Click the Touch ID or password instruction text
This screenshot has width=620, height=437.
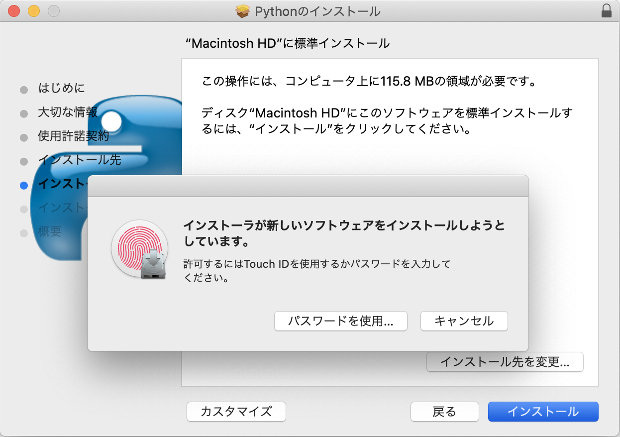click(317, 271)
